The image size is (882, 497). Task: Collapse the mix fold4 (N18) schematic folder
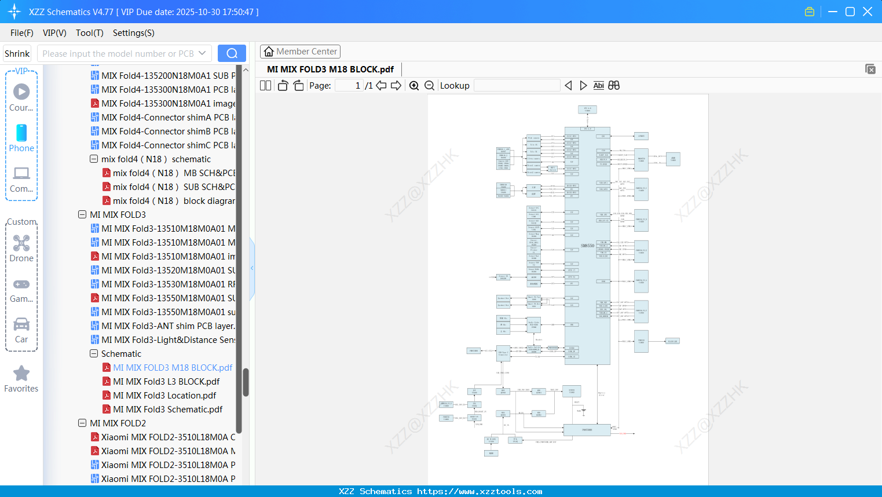[94, 159]
